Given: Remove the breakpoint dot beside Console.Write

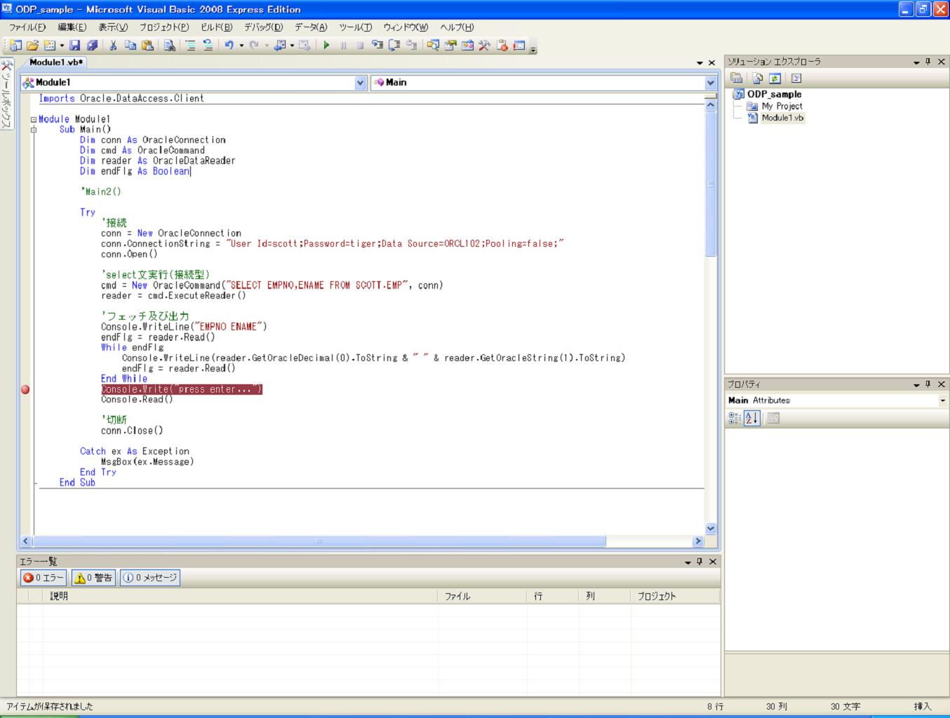Looking at the screenshot, I should coord(25,389).
